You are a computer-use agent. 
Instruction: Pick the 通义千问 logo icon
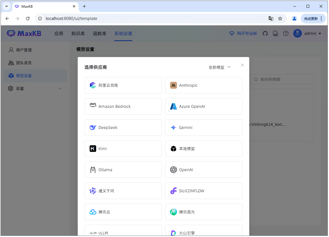point(93,191)
